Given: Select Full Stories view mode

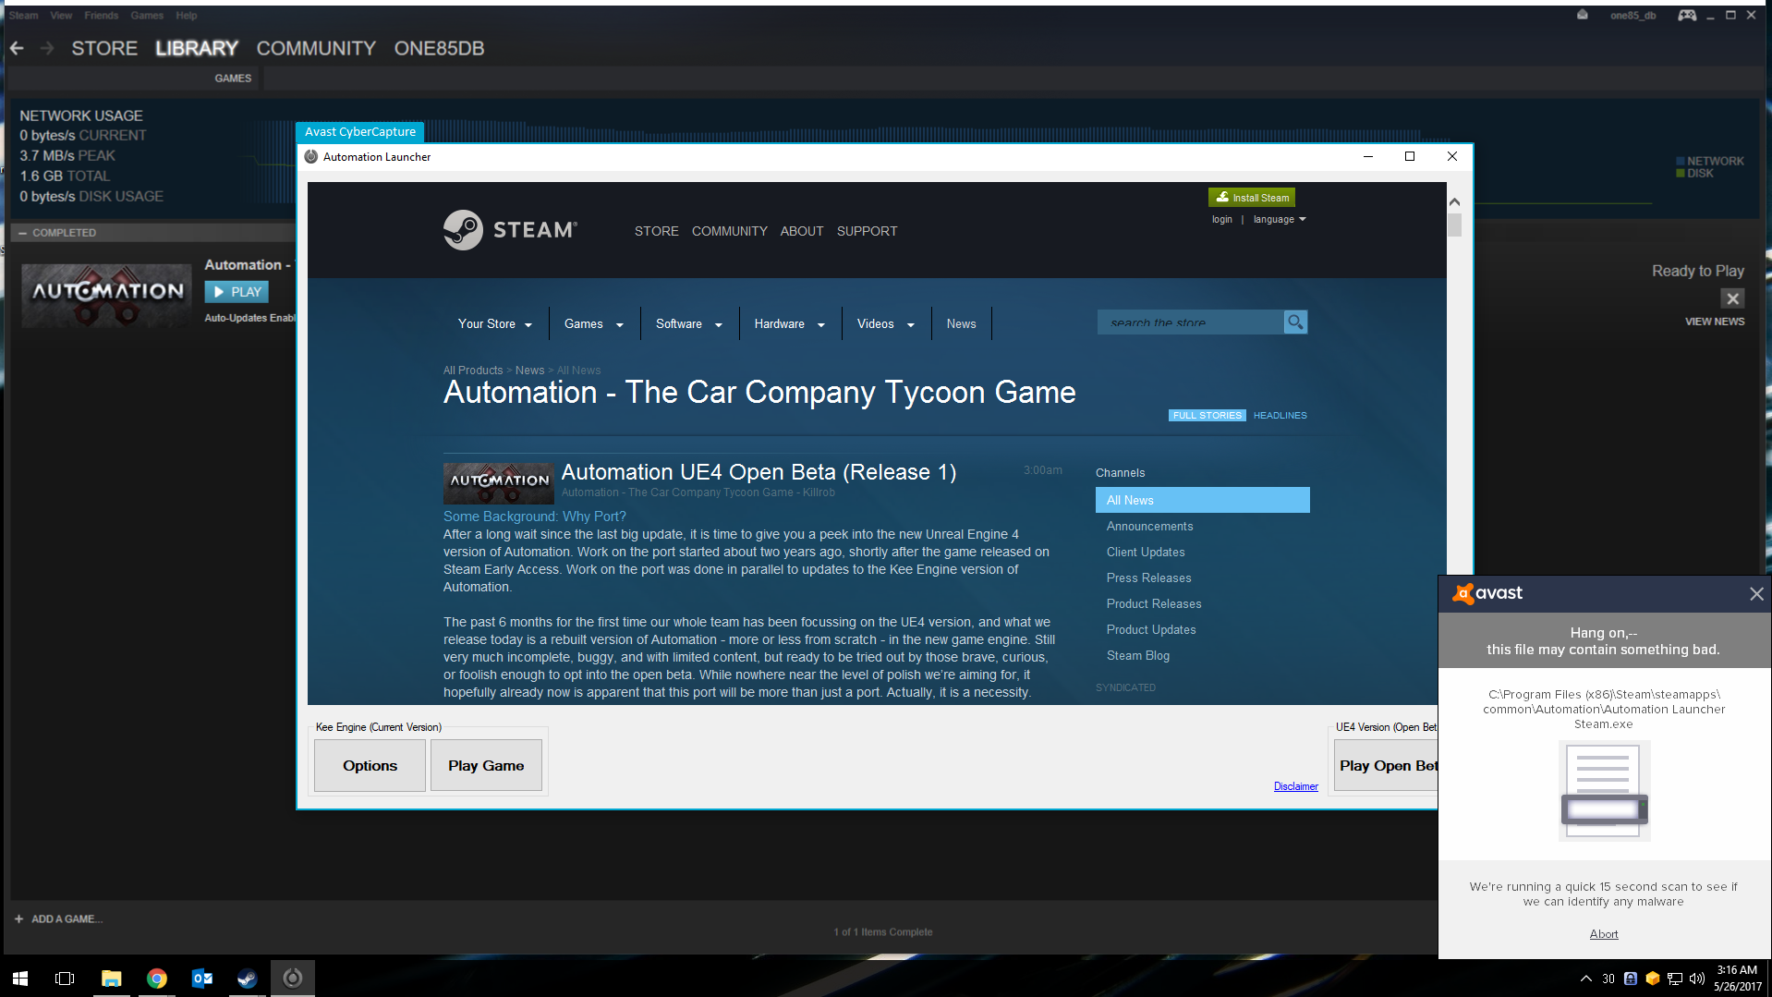Looking at the screenshot, I should (x=1207, y=416).
